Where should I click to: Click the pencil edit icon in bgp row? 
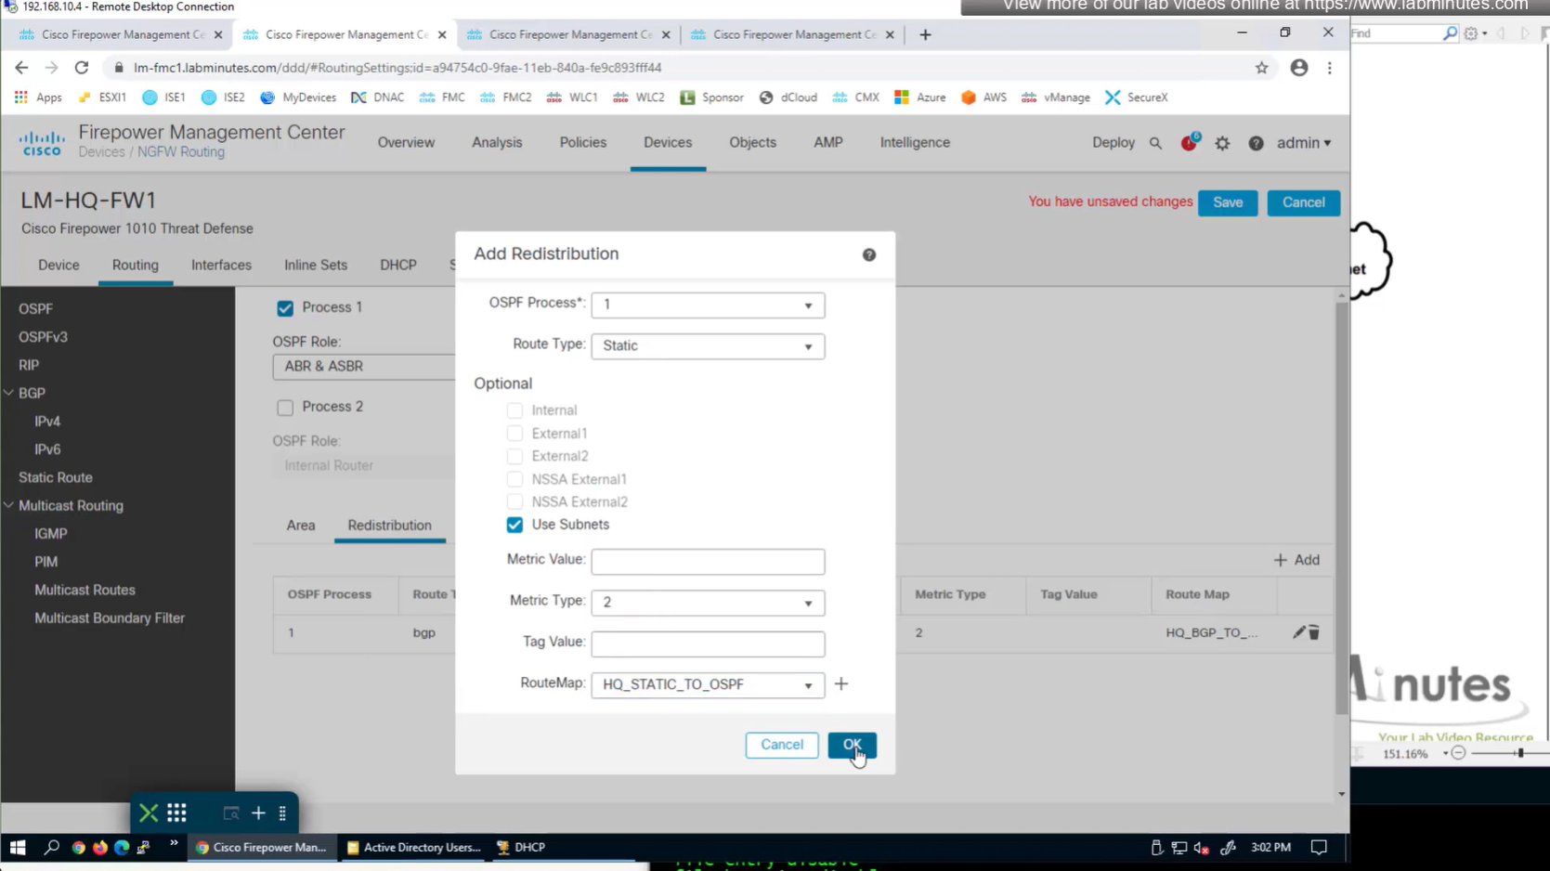pos(1298,632)
